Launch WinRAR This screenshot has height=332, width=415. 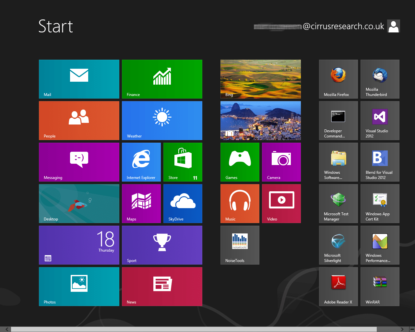[x=380, y=287]
